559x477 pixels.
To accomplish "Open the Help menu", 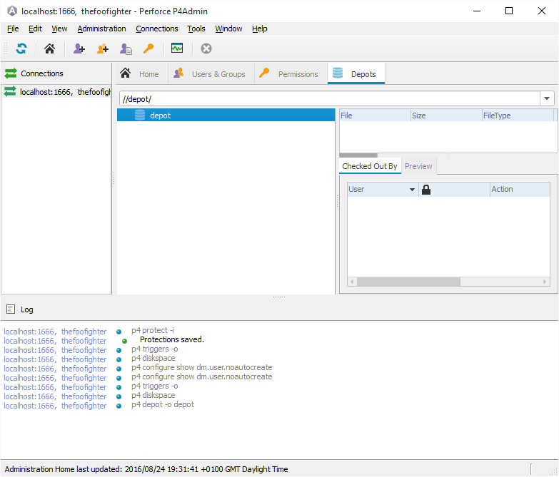I will pos(260,29).
